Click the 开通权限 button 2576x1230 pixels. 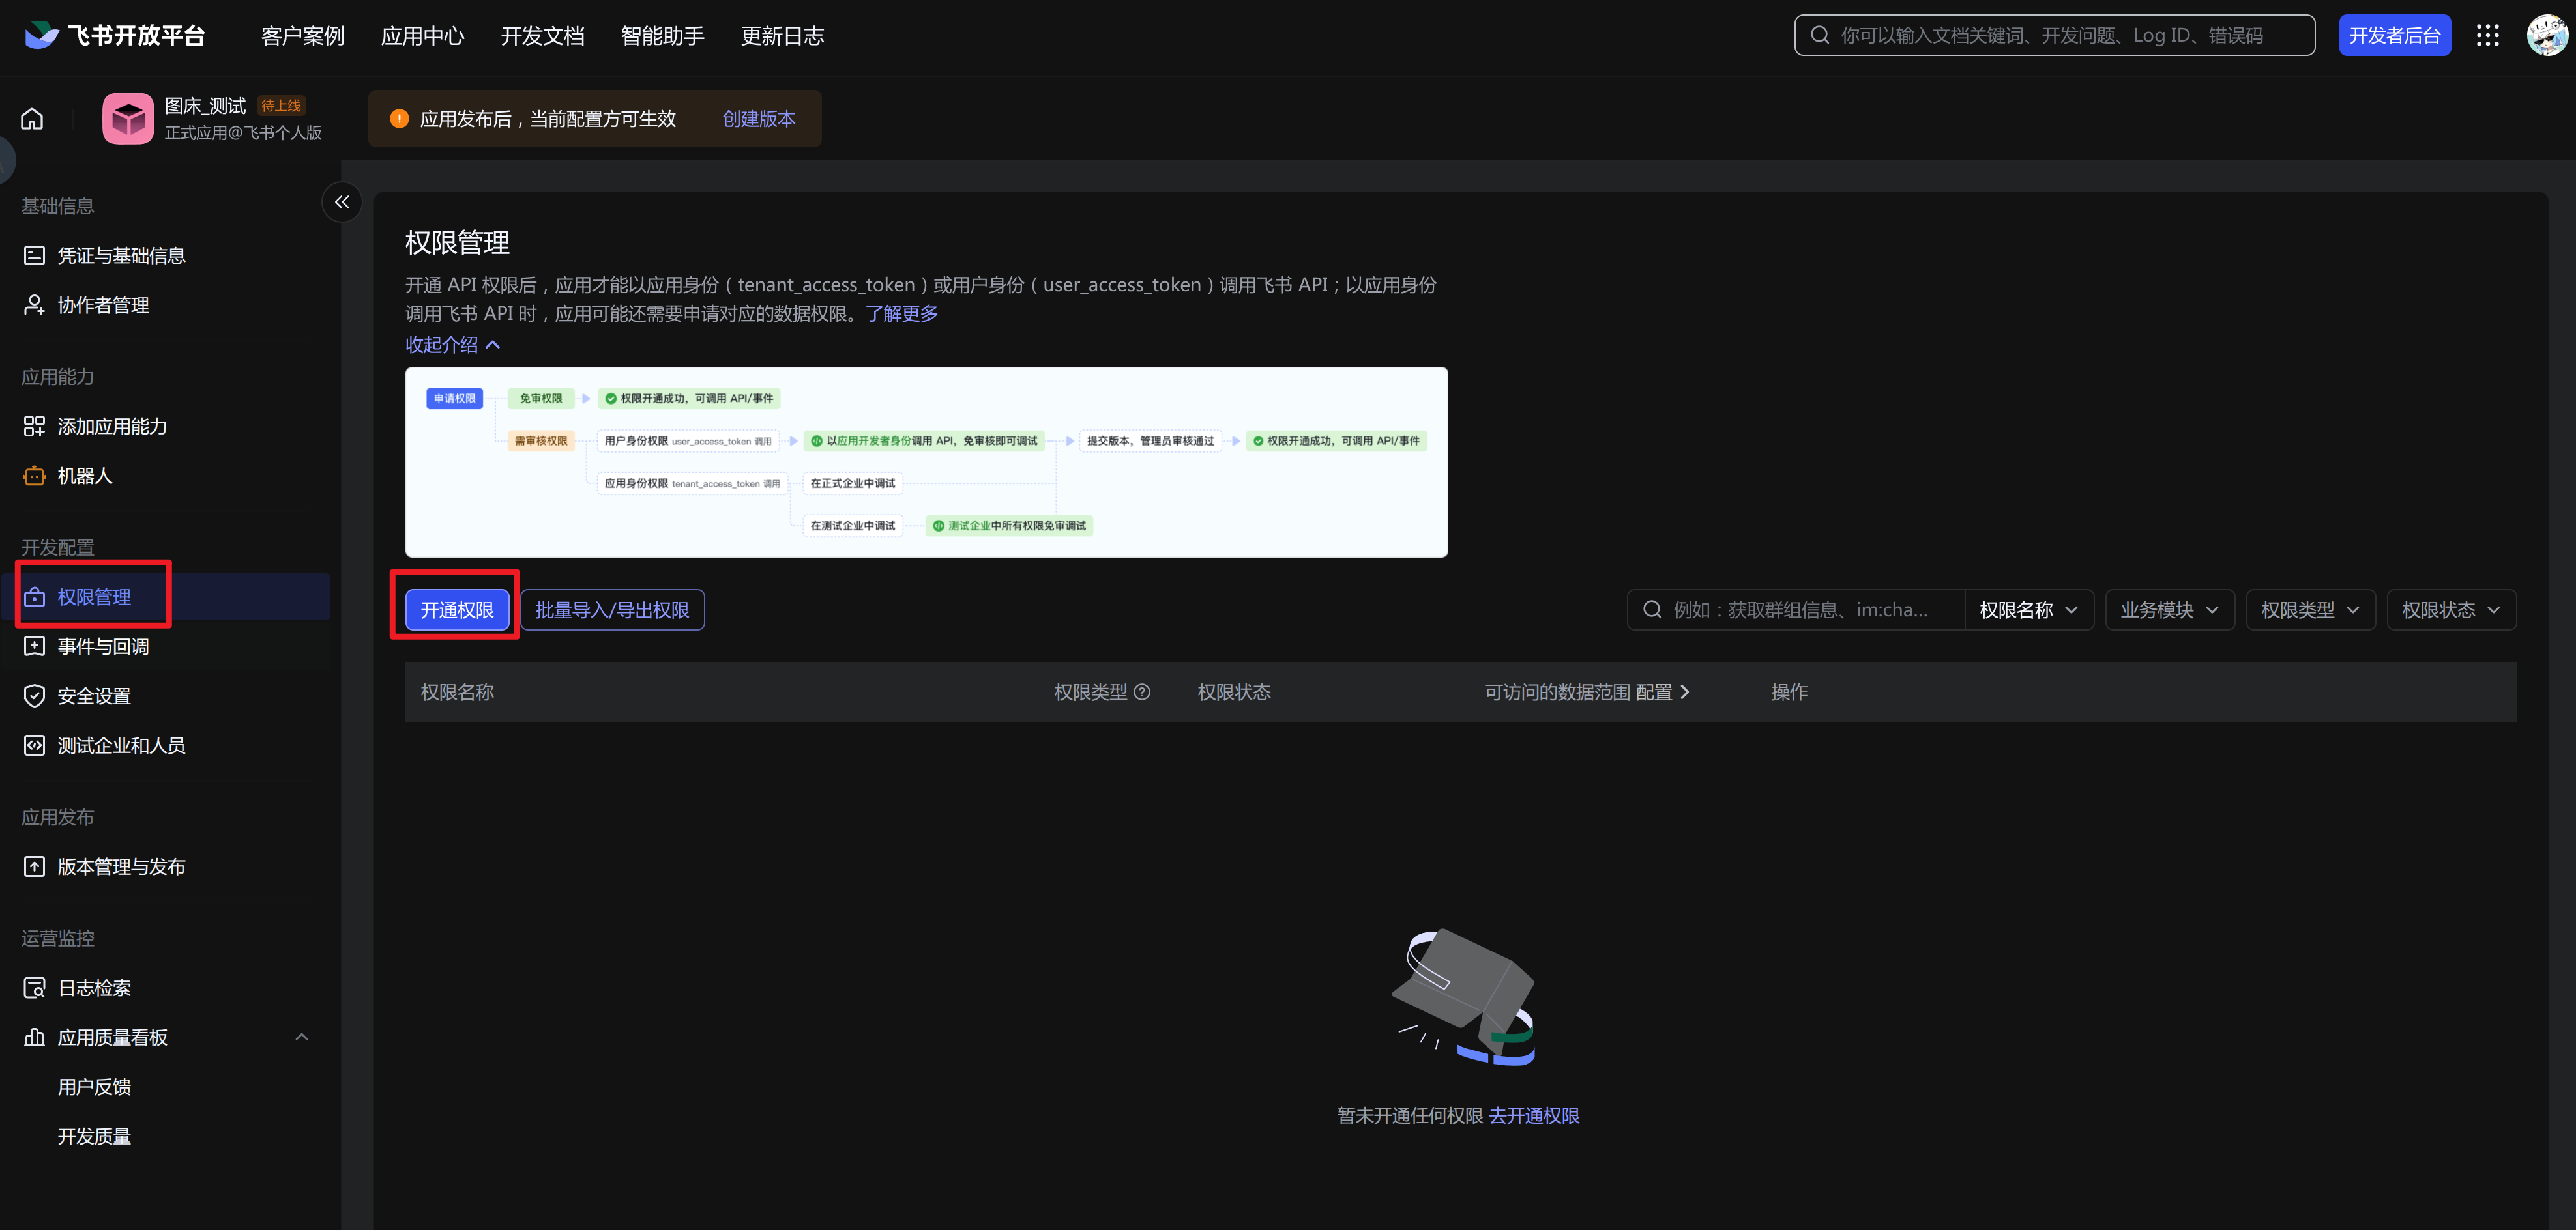pyautogui.click(x=457, y=610)
